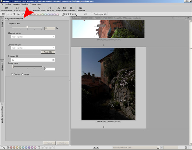The width and height of the screenshot is (192, 150).
Task: Show the next image using the bottom right arrow
Action: 98,147
